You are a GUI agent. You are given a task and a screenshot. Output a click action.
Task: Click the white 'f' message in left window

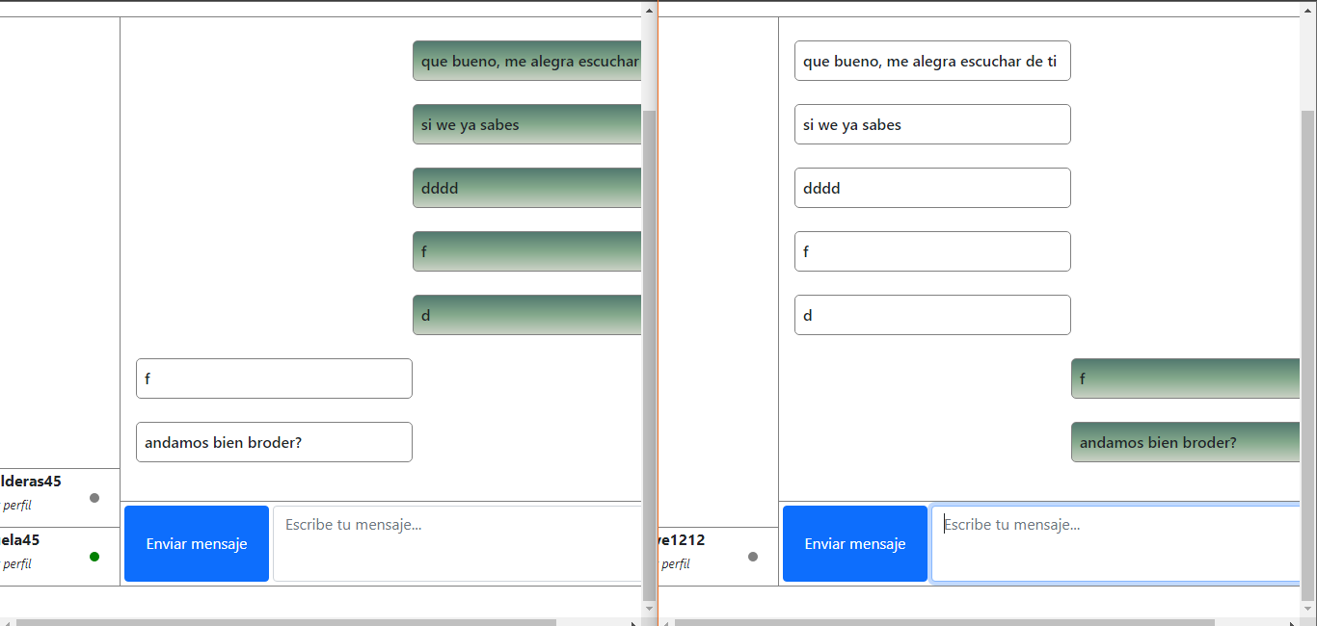pyautogui.click(x=274, y=378)
